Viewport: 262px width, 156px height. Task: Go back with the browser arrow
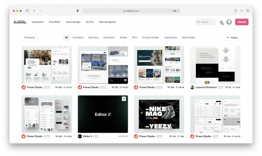[x=34, y=11]
